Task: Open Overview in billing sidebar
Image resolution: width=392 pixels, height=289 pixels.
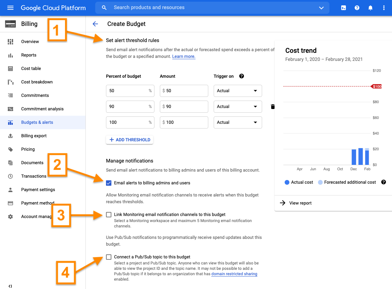Action: point(43,41)
